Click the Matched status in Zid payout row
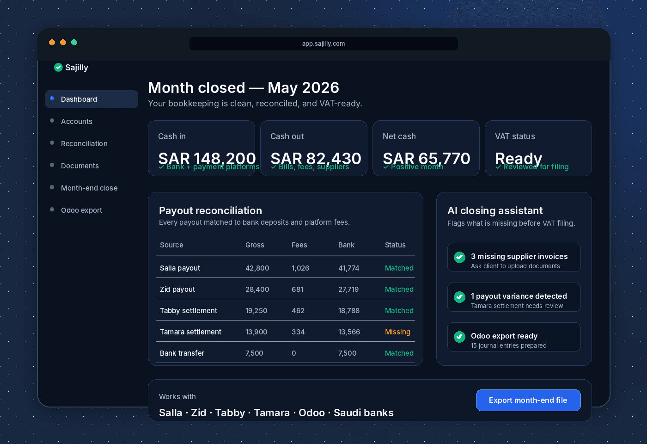 pos(399,290)
